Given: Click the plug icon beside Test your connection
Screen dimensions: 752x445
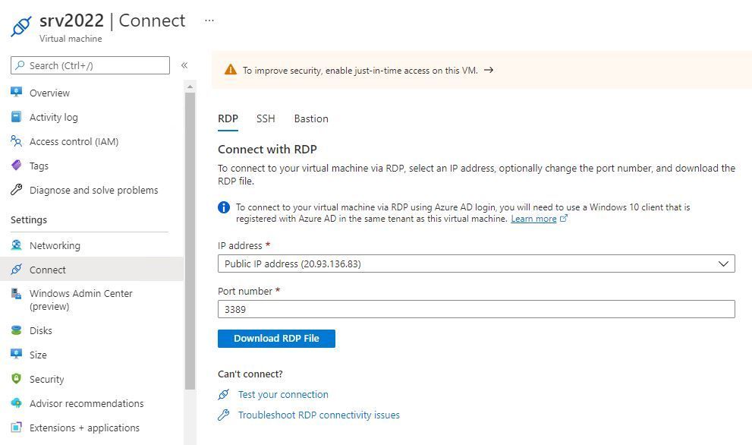Looking at the screenshot, I should 224,394.
